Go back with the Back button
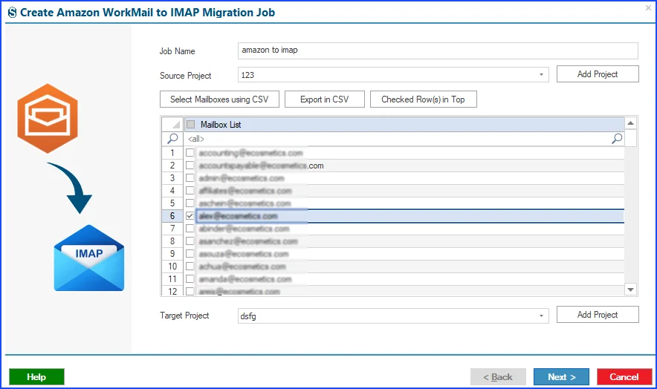 498,377
